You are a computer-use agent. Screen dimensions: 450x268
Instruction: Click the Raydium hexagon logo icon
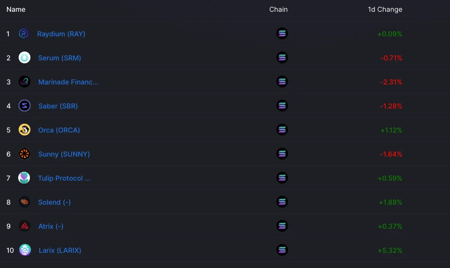coord(24,33)
